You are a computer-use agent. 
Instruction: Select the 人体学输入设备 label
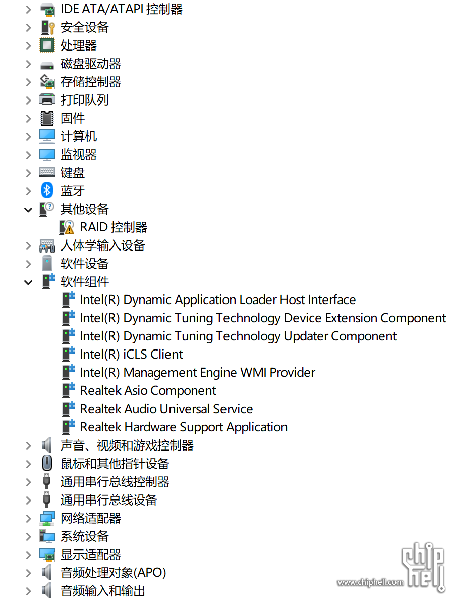tap(103, 245)
